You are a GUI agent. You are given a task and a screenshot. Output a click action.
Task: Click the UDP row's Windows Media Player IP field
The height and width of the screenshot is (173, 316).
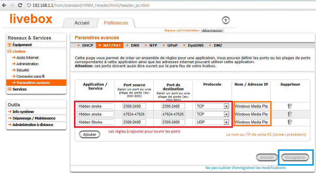point(252,122)
